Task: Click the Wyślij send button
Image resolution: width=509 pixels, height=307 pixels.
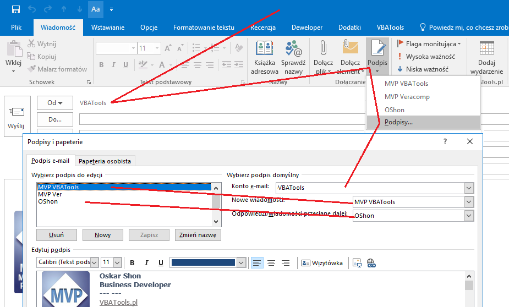Action: (17, 117)
